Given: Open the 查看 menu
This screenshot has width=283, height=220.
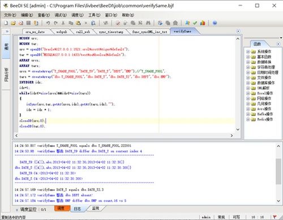Looking at the screenshot, I should pyautogui.click(x=44, y=15).
